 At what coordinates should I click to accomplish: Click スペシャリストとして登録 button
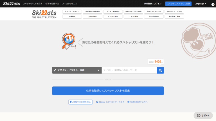point(178,4)
